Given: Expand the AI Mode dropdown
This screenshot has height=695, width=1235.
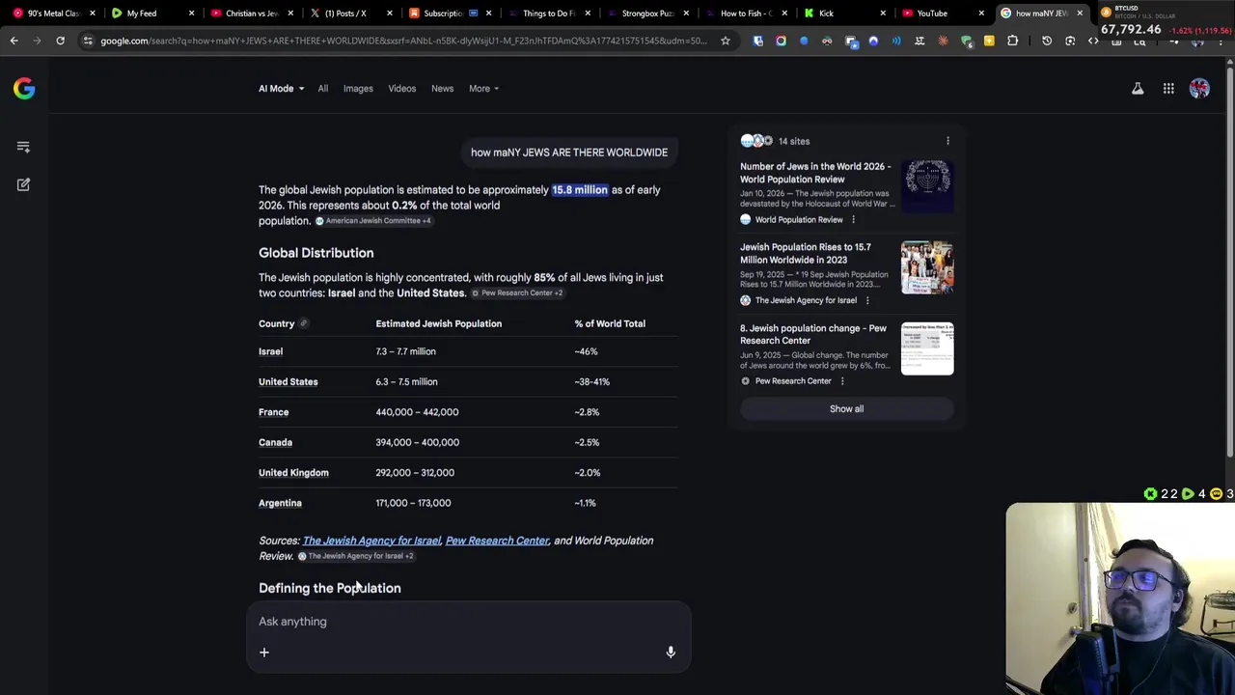Looking at the screenshot, I should click(281, 89).
